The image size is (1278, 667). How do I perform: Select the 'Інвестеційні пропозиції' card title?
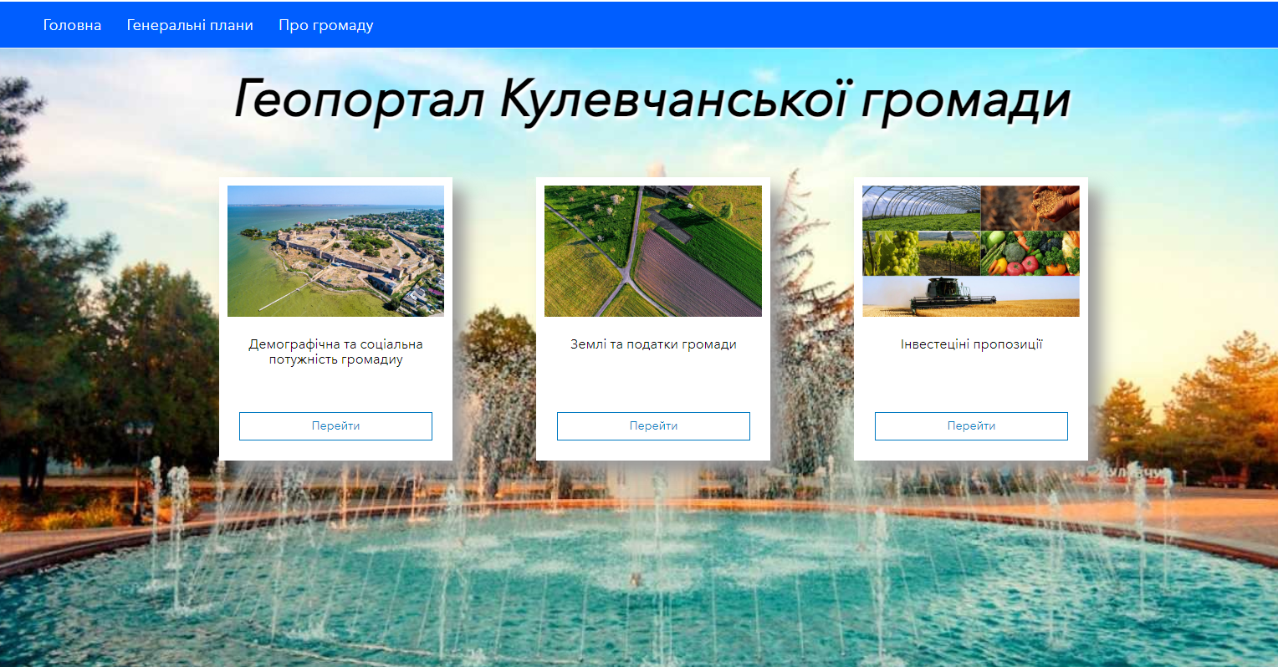971,344
